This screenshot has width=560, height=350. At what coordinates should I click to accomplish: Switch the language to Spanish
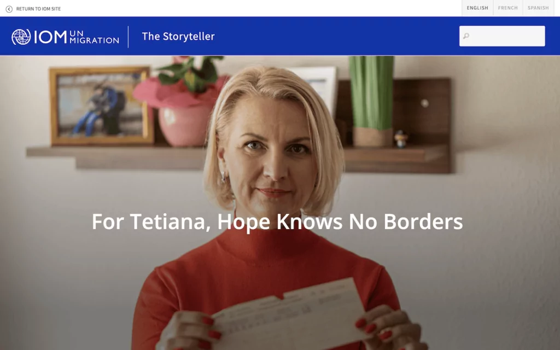538,8
